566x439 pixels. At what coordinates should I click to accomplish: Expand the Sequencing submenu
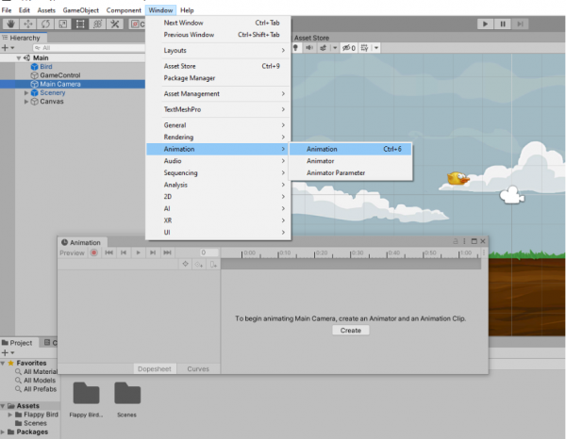pos(218,173)
